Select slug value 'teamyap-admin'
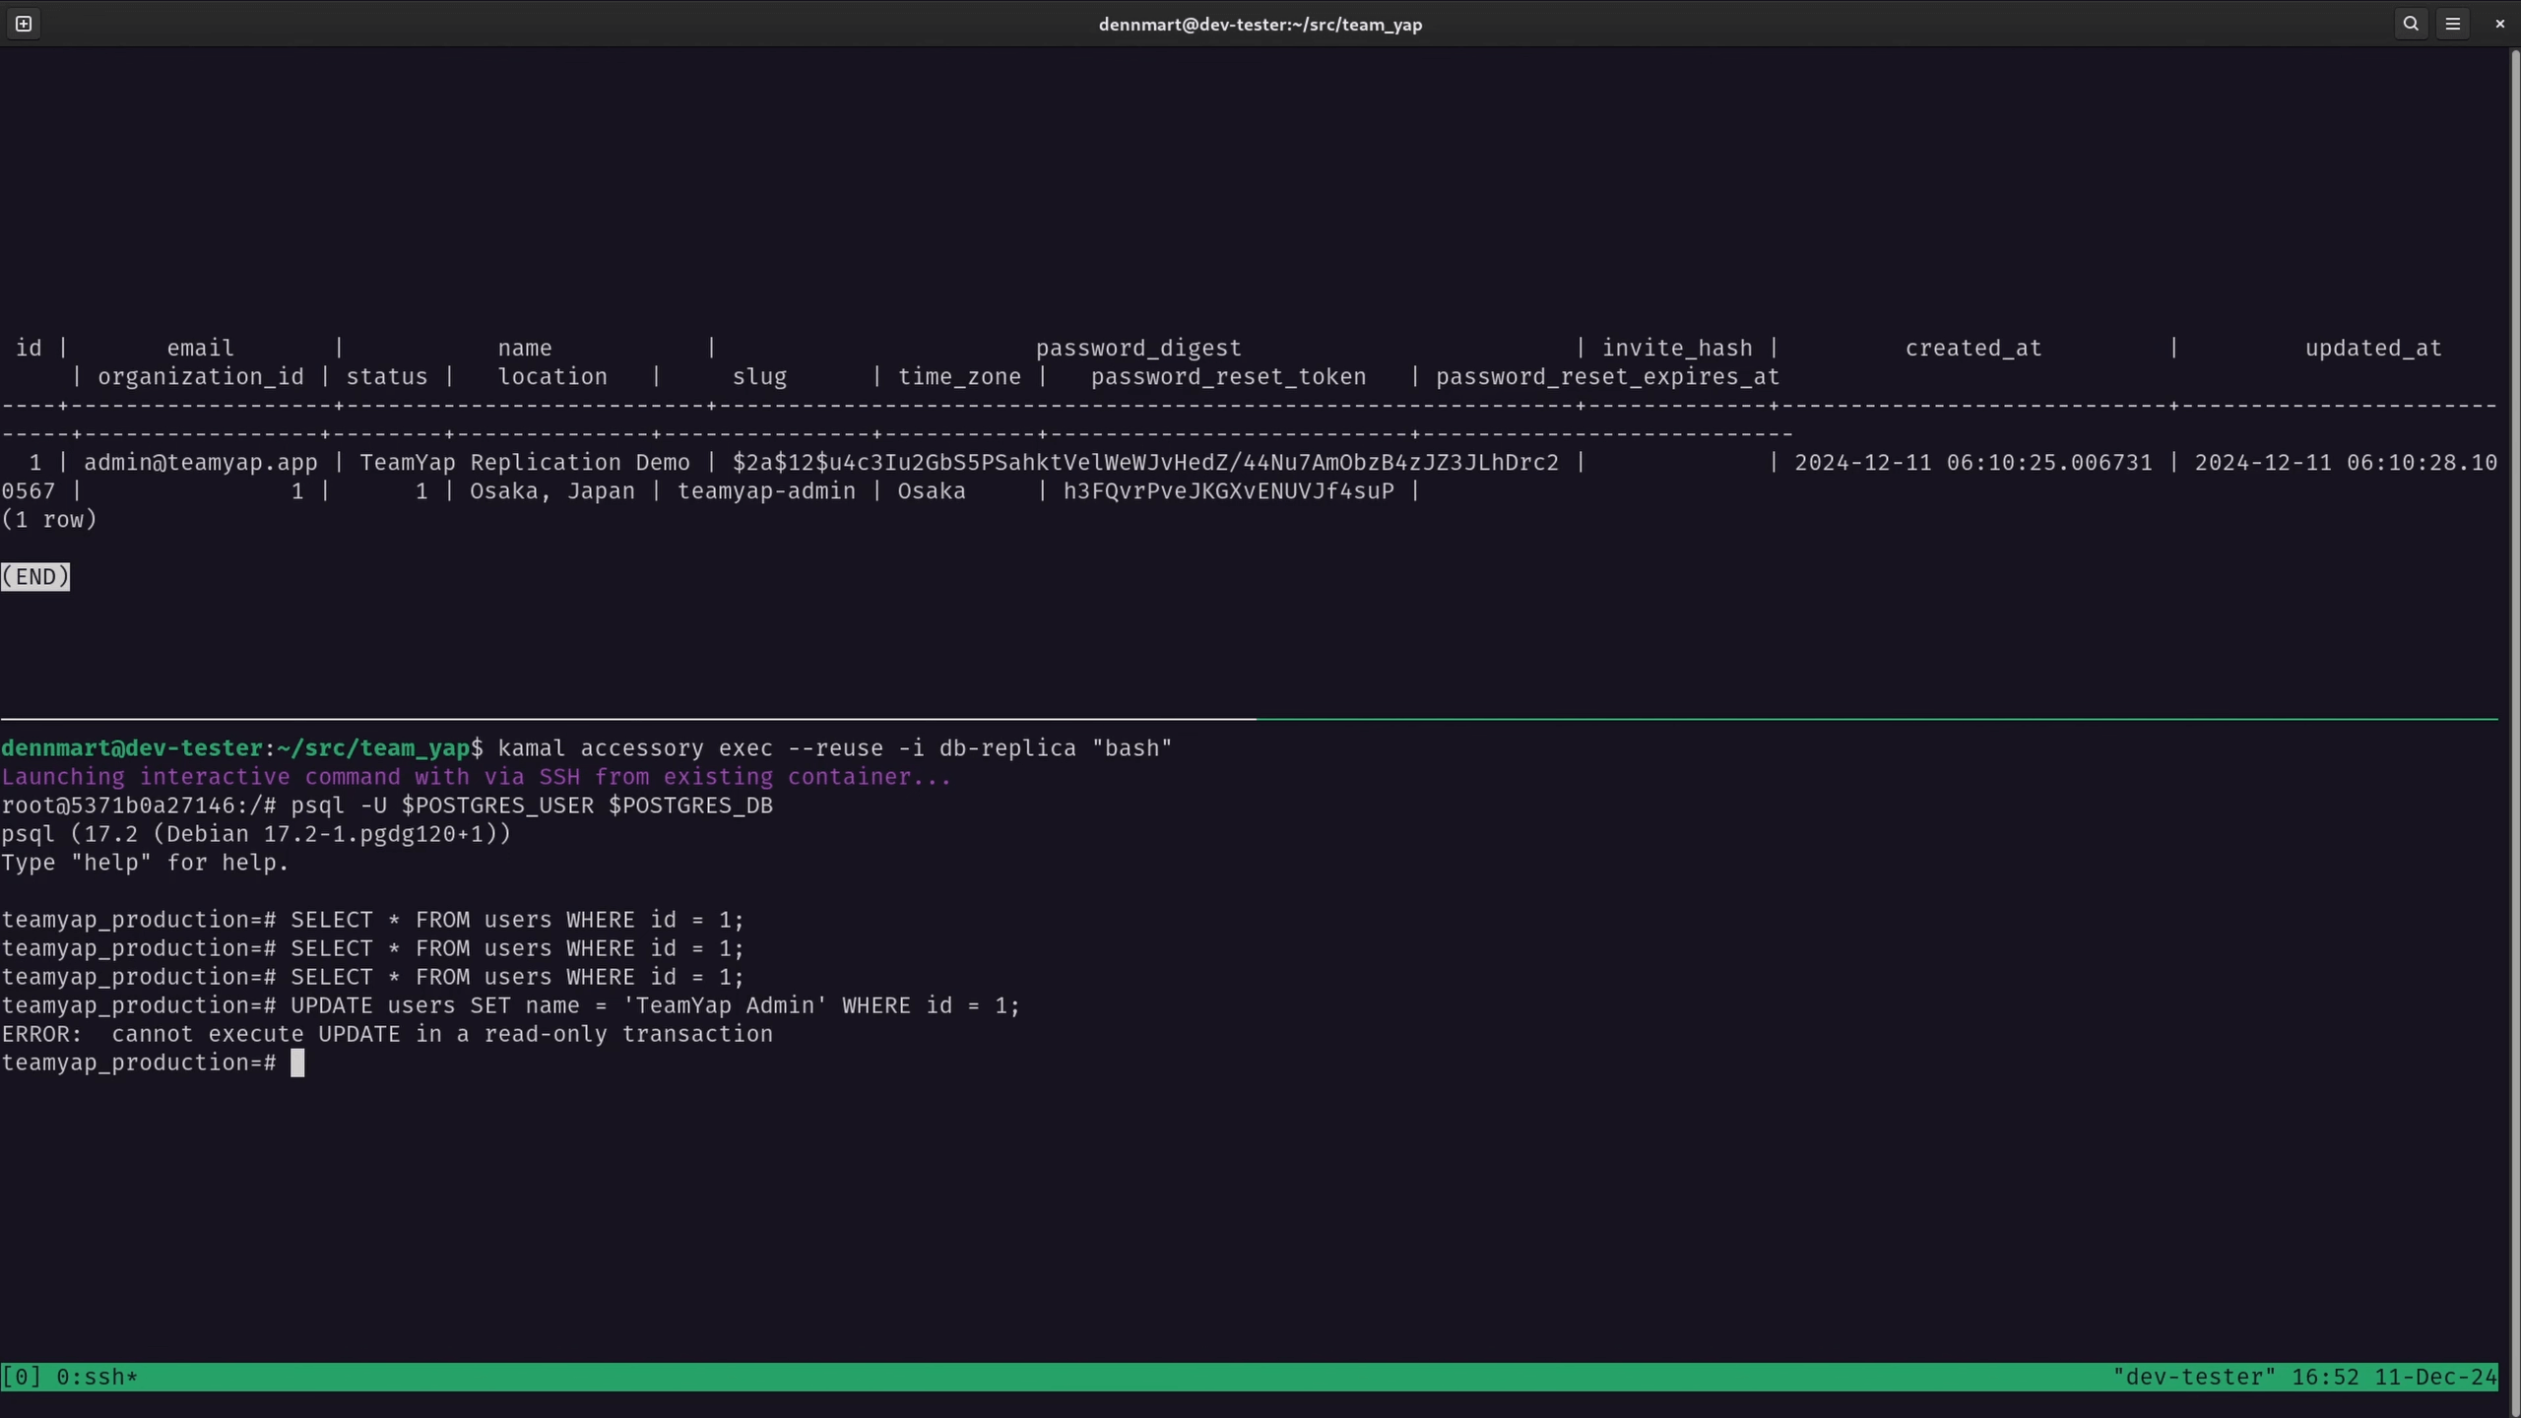This screenshot has height=1418, width=2521. [766, 491]
